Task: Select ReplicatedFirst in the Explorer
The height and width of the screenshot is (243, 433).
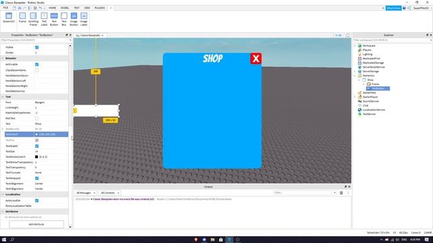Action: [x=371, y=59]
